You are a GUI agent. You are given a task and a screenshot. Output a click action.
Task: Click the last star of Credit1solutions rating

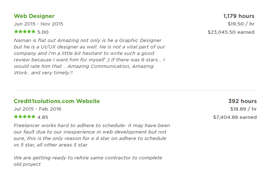33,117
